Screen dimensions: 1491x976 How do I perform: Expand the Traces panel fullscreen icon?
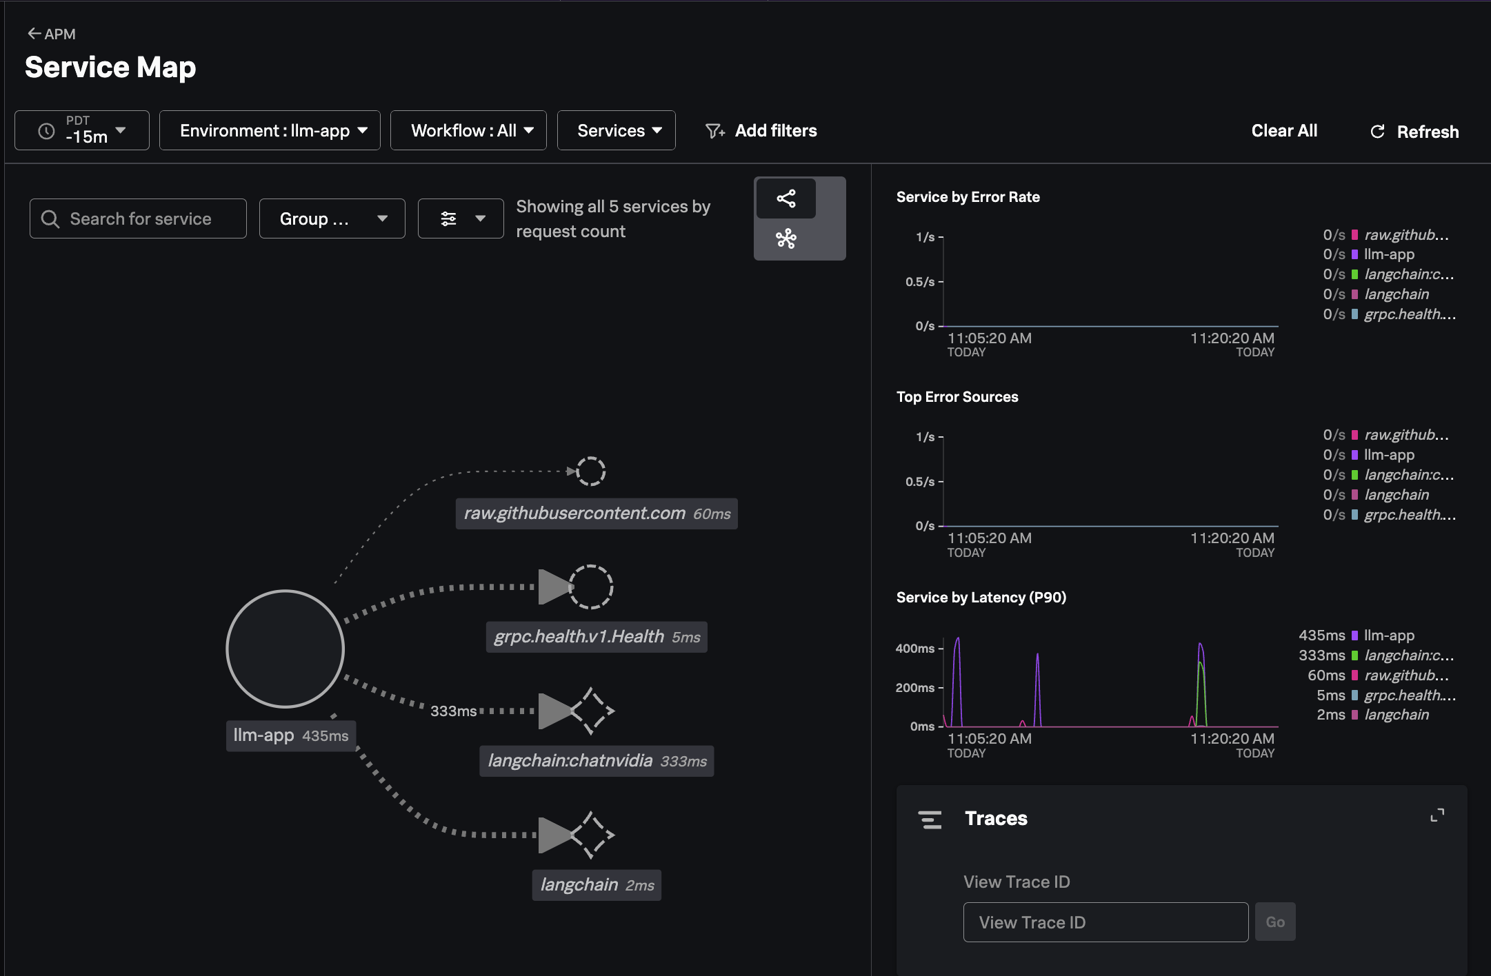1437,815
